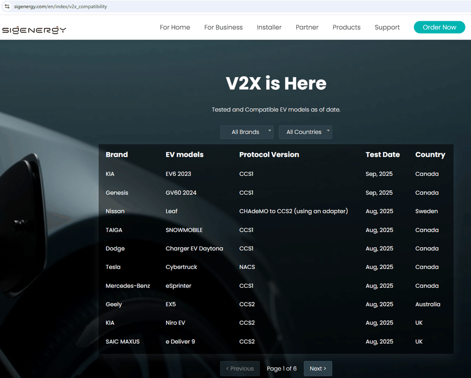Click the EX5 model cell
471x378 pixels.
[x=171, y=304]
